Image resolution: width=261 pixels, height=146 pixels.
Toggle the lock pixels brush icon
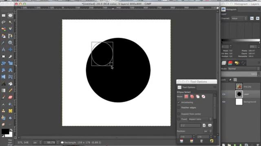point(230,80)
